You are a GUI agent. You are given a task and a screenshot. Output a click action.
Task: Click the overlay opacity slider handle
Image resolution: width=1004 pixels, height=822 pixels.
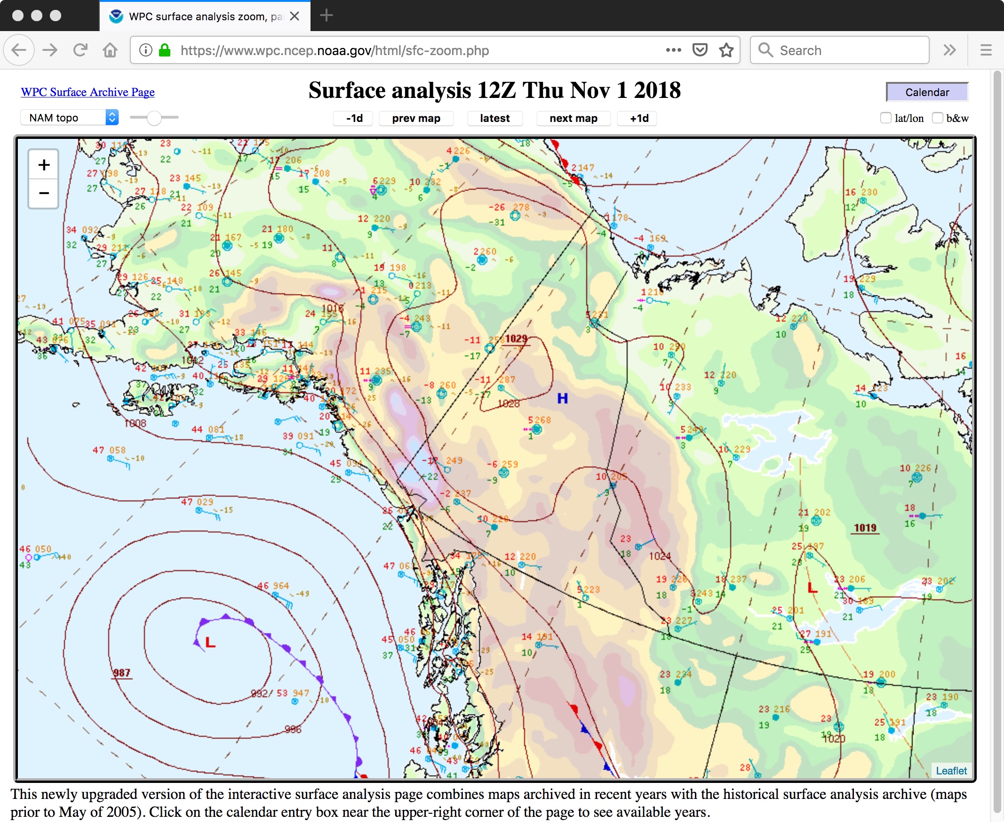coord(154,117)
